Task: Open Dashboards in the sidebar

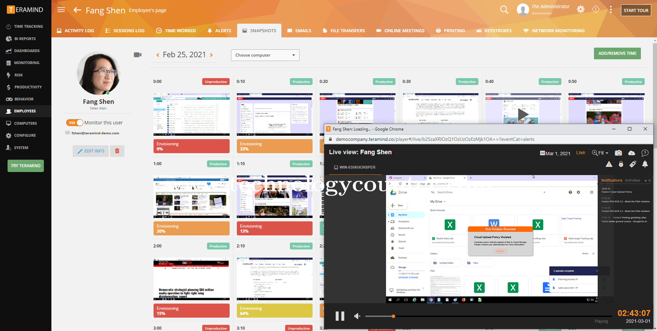Action: pos(26,51)
